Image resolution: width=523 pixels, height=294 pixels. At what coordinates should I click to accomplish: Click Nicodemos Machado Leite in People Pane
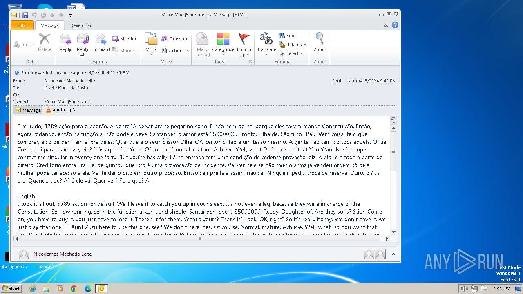tap(63, 254)
